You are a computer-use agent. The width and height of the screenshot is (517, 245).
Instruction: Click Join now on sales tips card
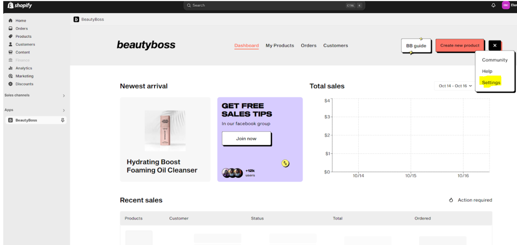click(246, 138)
